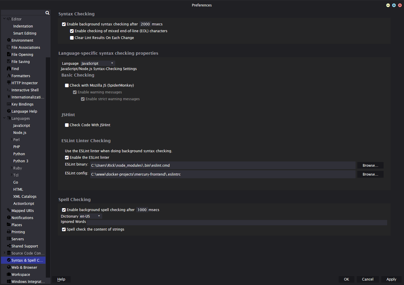Open the Language dropdown showing JavaScript
Viewport: 404px width, 285px height.
[98, 63]
